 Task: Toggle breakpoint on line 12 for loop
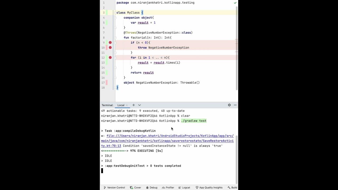110,58
